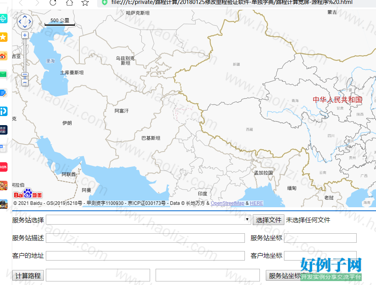Bookmark the page with the star icon
Image resolution: width=376 pixels, height=285 pixels.
click(85, 2)
